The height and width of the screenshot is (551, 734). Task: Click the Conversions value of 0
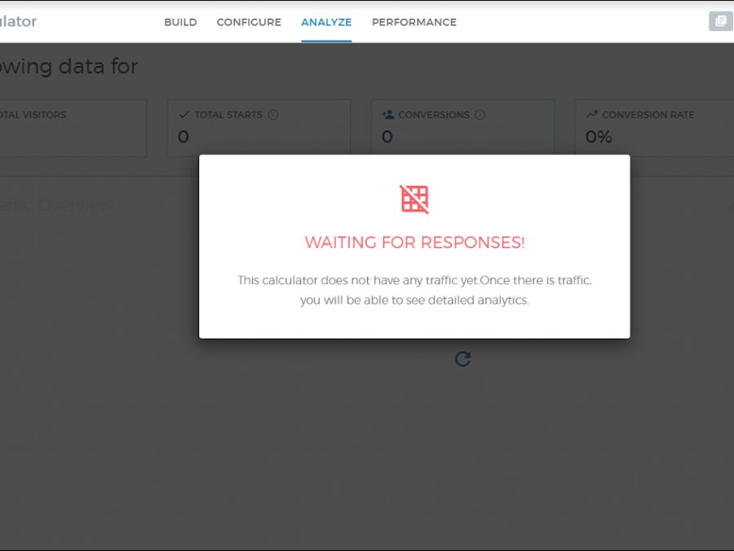tap(387, 137)
